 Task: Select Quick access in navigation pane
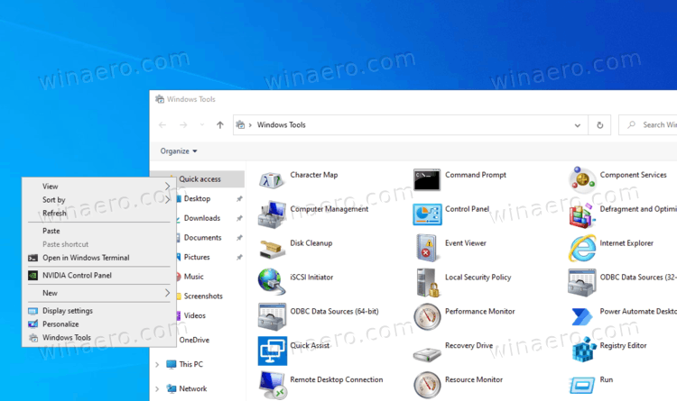click(x=199, y=179)
